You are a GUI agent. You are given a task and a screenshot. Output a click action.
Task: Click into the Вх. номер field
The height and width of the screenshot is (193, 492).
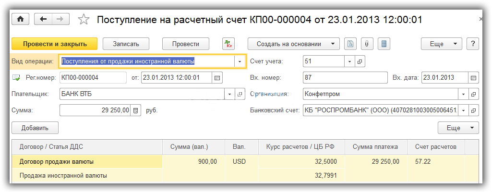tap(345, 78)
